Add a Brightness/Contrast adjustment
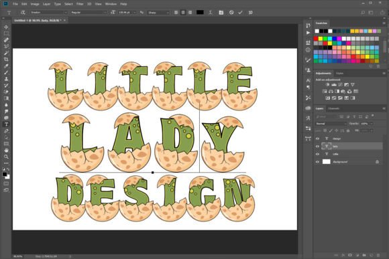Screen dimensions: 389x259 tap(327, 85)
